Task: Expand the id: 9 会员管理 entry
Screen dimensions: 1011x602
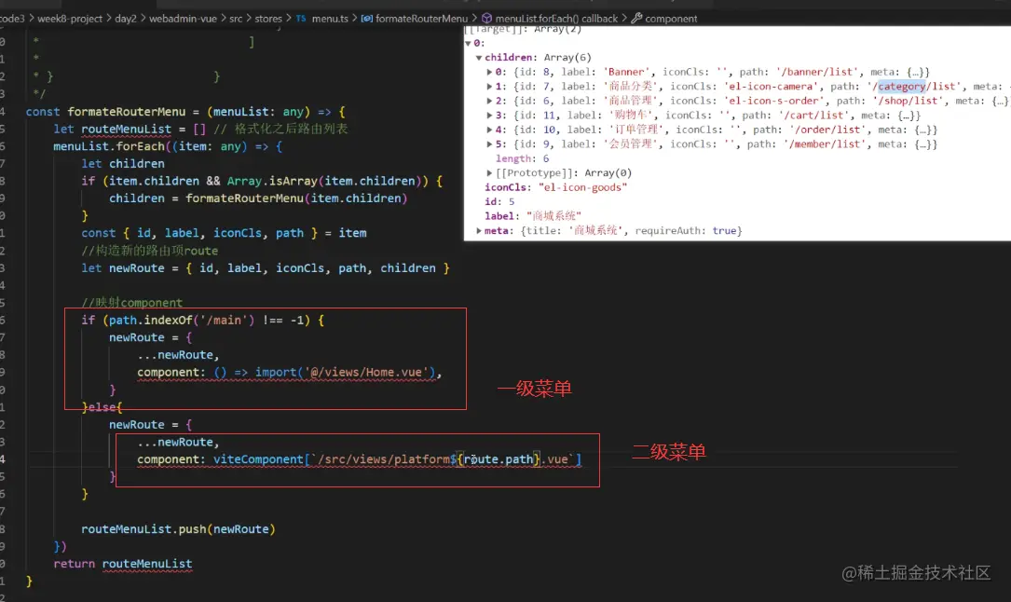Action: [x=489, y=144]
